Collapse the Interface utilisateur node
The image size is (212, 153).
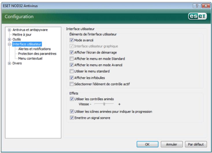click(x=9, y=44)
